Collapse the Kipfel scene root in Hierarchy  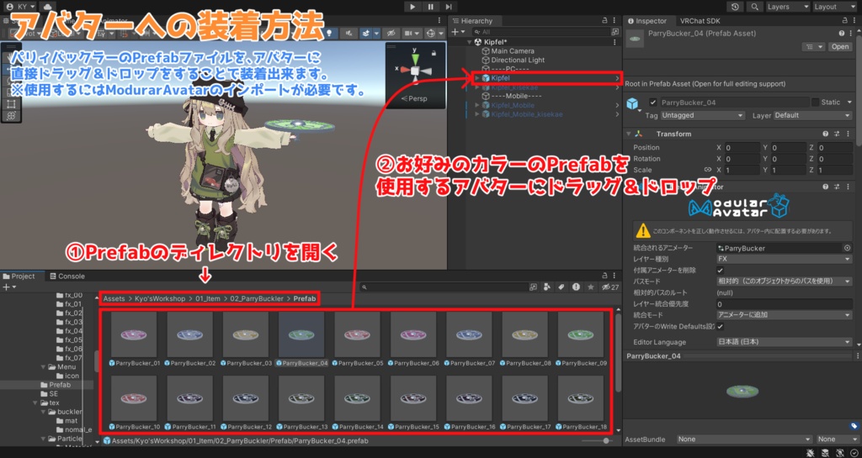click(470, 42)
